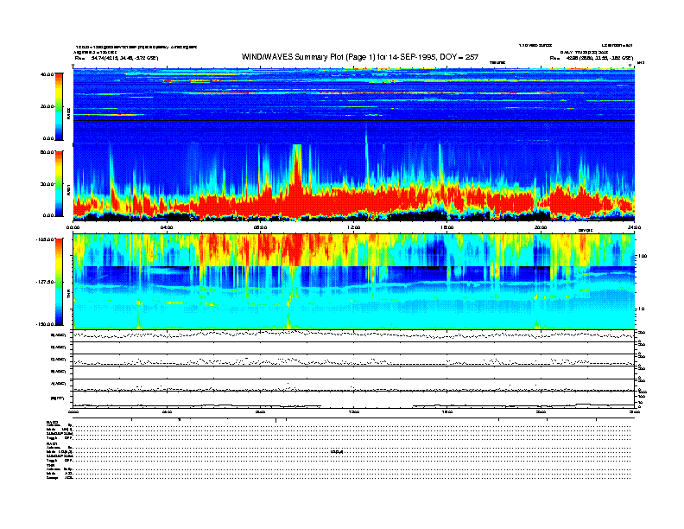Click the 40.00 label on RAD2 scale
684x529 pixels.
pyautogui.click(x=47, y=74)
